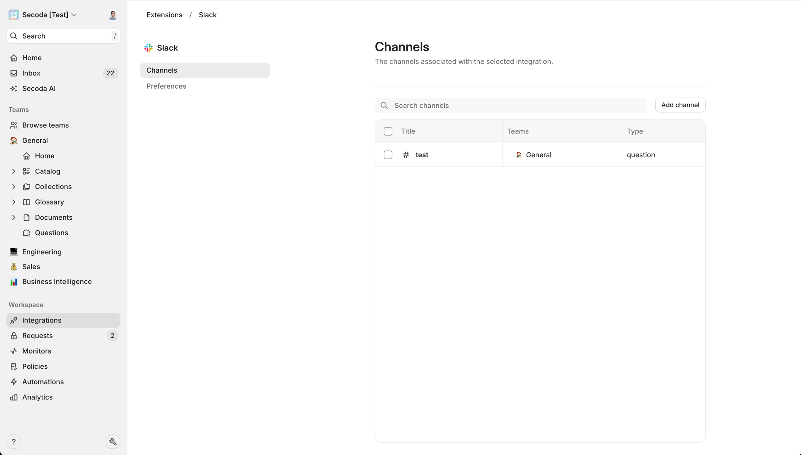Check the test channel row checkbox
The image size is (801, 455).
[388, 155]
